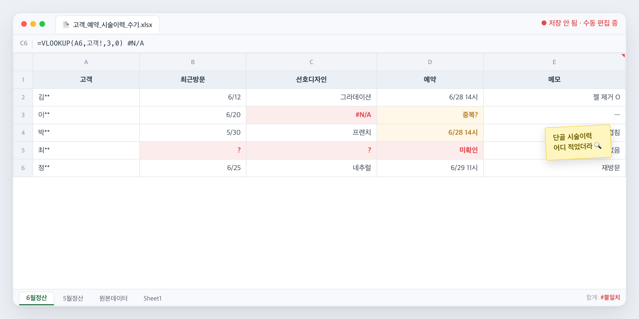Click the 메모 header cell
The height and width of the screenshot is (319, 639).
pos(555,80)
